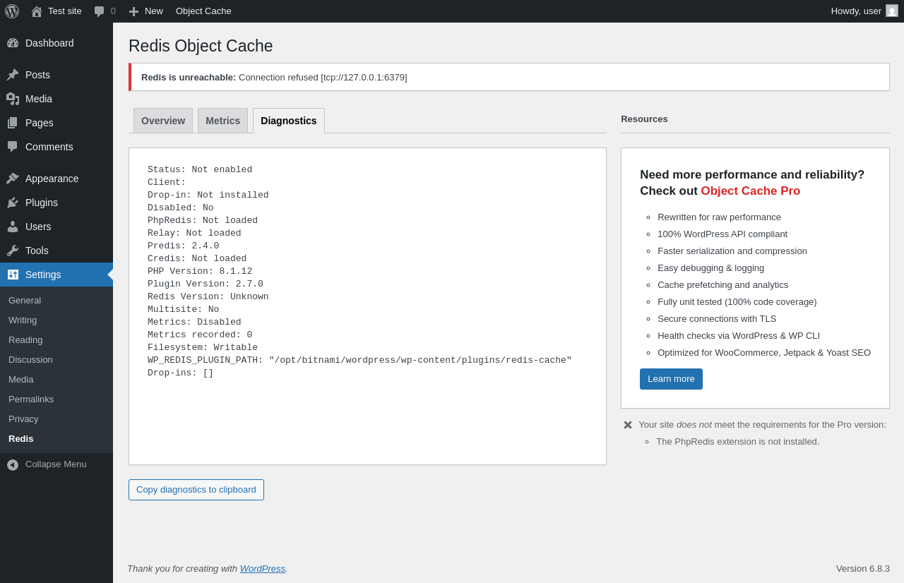Open Reading settings
Screen dimensions: 904x583
(56, 340)
